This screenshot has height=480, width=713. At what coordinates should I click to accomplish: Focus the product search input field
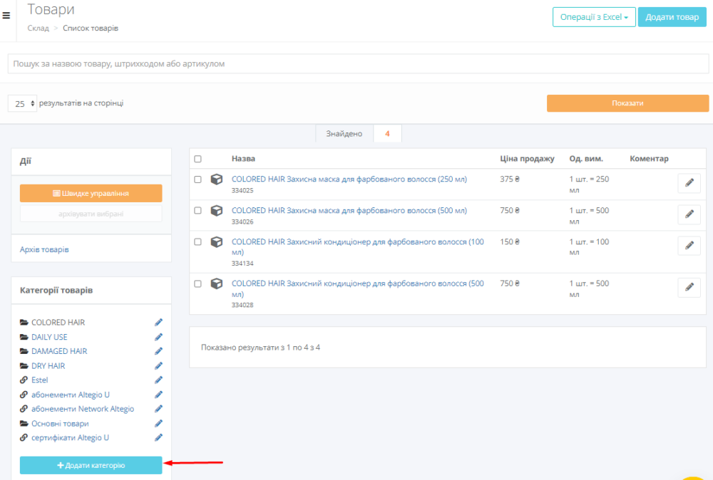356,63
